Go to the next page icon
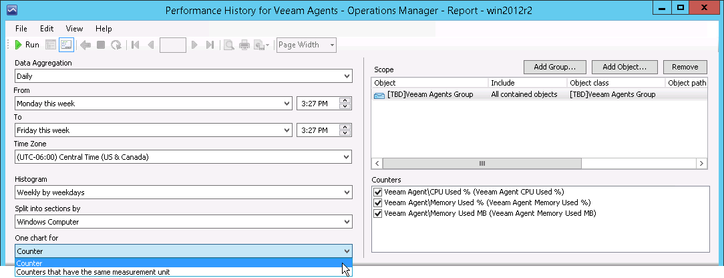This screenshot has height=278, width=724. (194, 45)
